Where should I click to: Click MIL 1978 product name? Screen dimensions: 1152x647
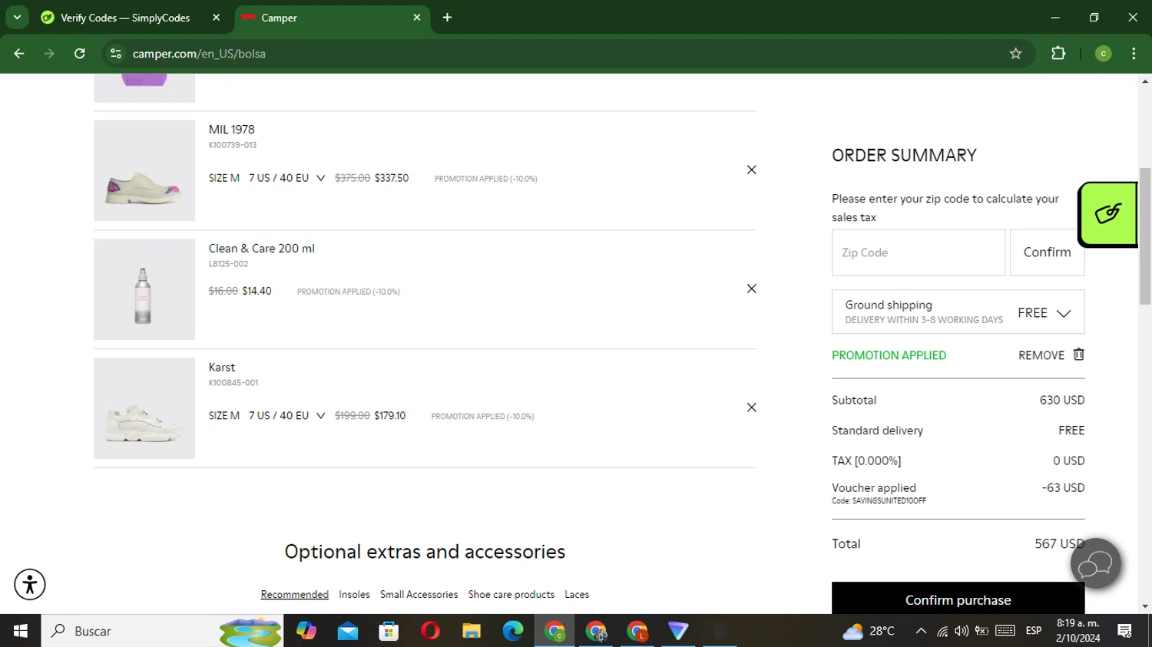(231, 130)
